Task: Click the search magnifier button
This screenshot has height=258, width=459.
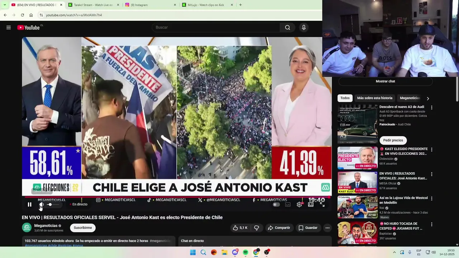Action: (x=288, y=28)
